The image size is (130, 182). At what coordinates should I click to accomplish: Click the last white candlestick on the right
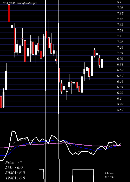click(x=102, y=63)
